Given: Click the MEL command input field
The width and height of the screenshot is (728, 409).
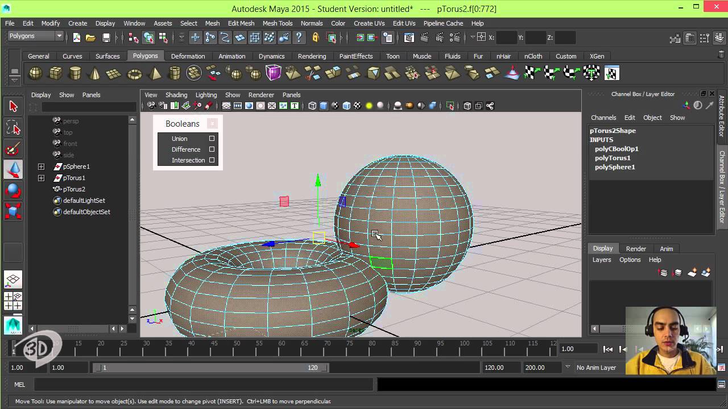Looking at the screenshot, I should coord(203,385).
